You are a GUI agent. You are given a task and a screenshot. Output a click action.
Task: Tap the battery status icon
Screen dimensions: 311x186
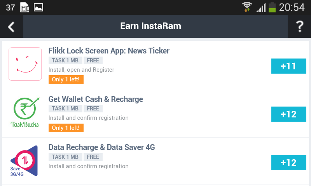tap(272, 7)
